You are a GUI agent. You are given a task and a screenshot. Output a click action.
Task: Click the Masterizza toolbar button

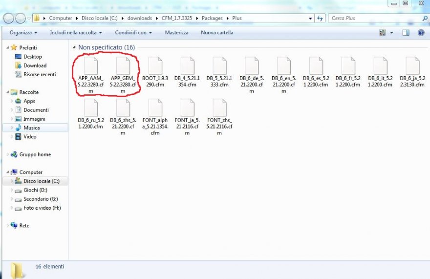pos(176,33)
